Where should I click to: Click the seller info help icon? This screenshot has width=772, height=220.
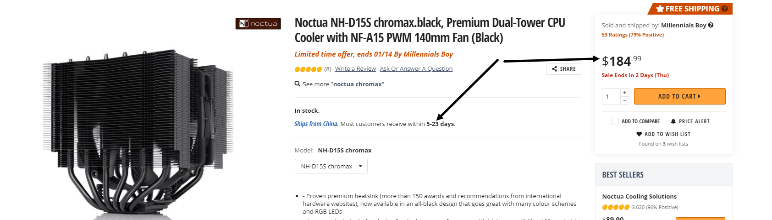[711, 25]
